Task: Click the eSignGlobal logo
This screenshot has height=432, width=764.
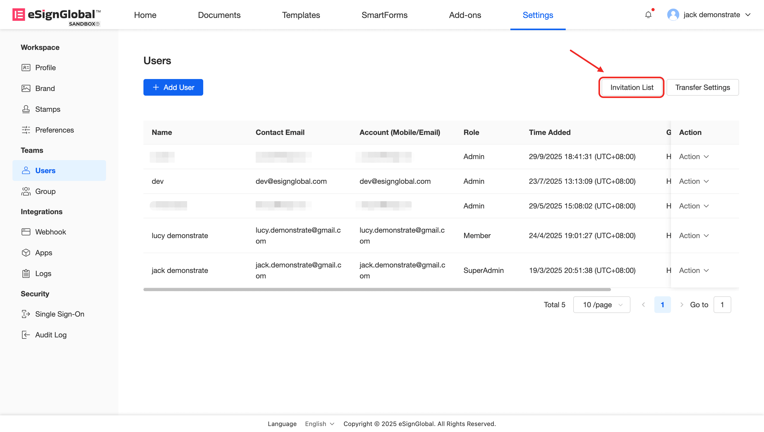Action: 56,15
